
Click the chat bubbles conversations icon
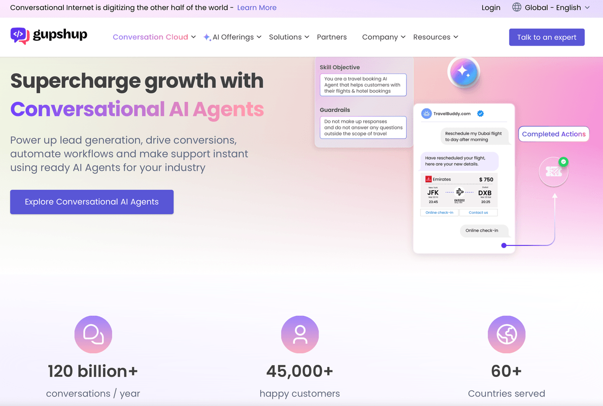tap(93, 334)
